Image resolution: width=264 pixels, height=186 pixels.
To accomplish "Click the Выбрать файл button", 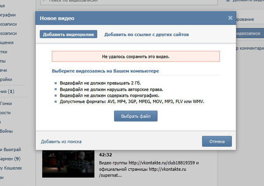I will point(136,116).
